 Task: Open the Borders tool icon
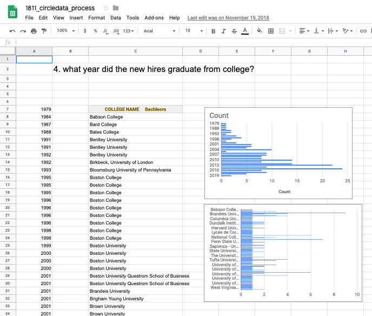click(x=271, y=31)
